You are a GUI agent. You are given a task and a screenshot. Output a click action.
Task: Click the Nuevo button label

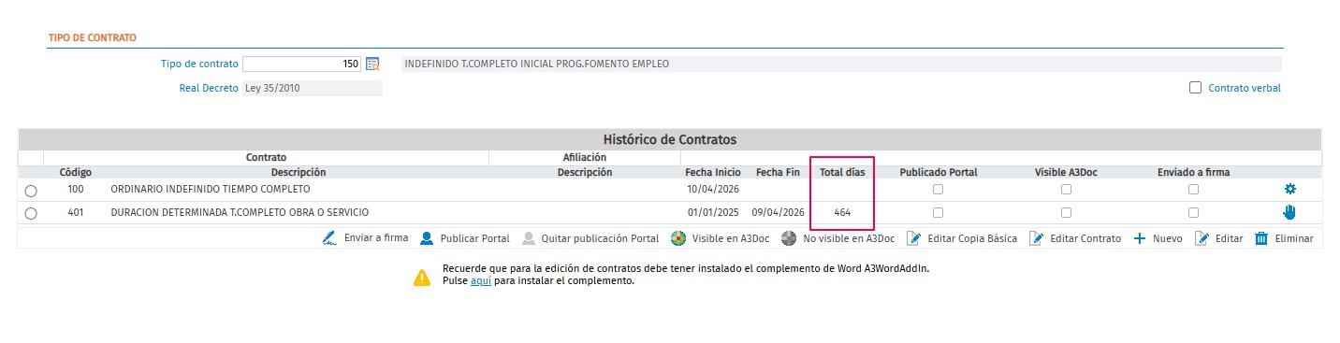coord(1168,238)
